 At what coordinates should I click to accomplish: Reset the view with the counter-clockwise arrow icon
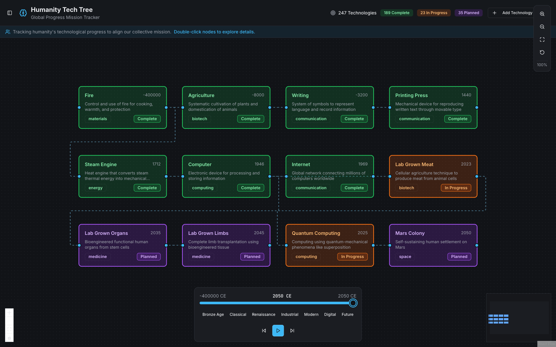[x=542, y=52]
